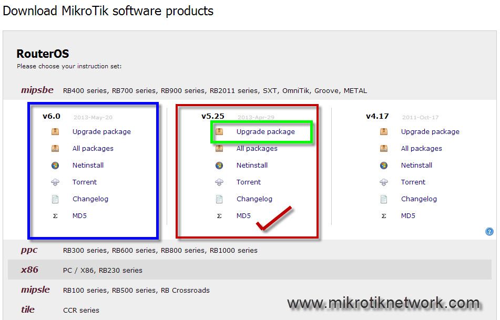Click the v6.0 All packages box icon
The width and height of the screenshot is (500, 320).
[x=55, y=149]
